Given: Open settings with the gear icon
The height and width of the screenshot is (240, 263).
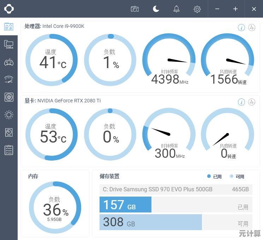Looking at the screenshot, I should (x=197, y=9).
